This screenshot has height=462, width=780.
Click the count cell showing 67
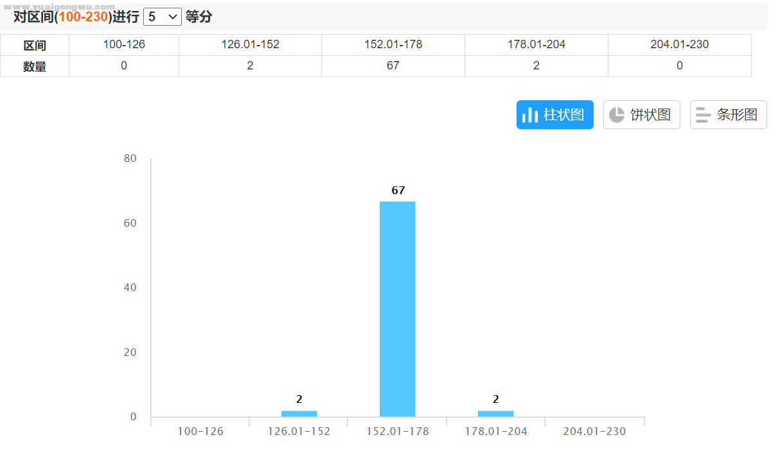(393, 66)
